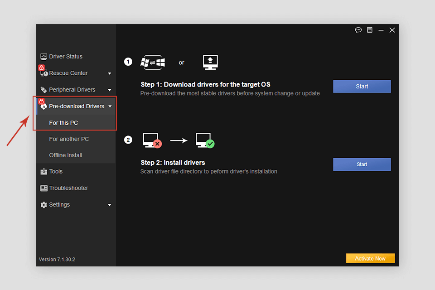The width and height of the screenshot is (435, 290).
Task: Click the Tools toolbox icon
Action: tap(43, 172)
